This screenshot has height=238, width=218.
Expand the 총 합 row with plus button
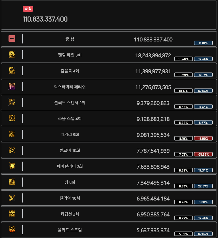tap(12, 39)
